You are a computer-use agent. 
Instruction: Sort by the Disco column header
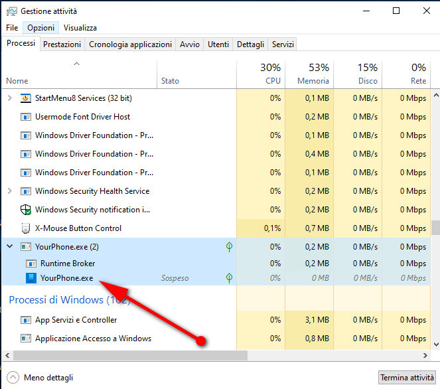pos(358,74)
